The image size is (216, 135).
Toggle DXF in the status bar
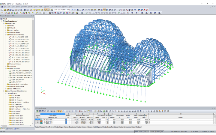tap(162, 132)
